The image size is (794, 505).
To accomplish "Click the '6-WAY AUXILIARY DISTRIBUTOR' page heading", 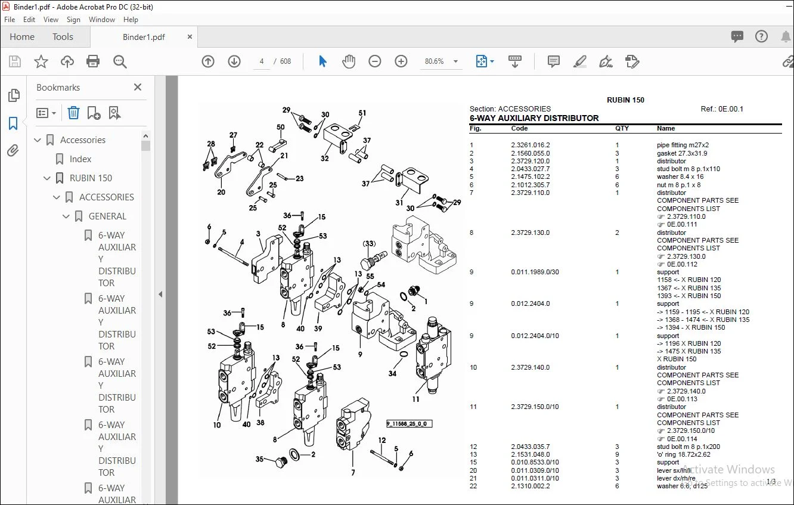I will [534, 118].
